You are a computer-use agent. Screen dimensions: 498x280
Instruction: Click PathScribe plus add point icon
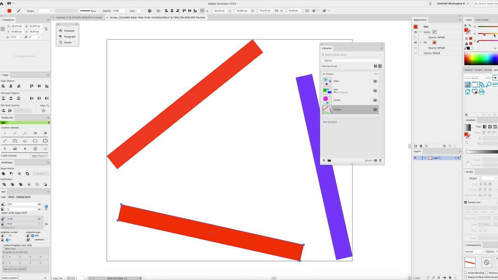[x=25, y=149]
